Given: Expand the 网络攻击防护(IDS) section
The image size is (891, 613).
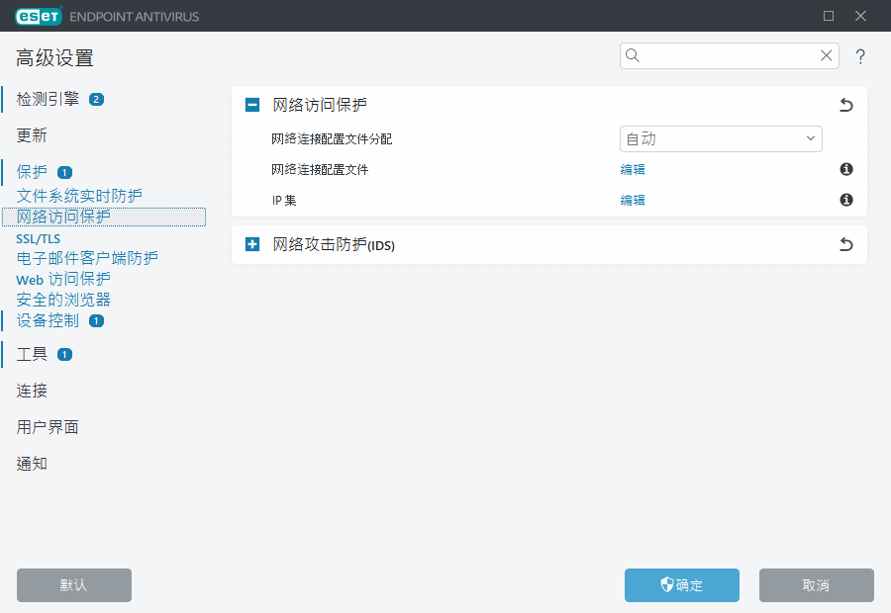Looking at the screenshot, I should (252, 245).
